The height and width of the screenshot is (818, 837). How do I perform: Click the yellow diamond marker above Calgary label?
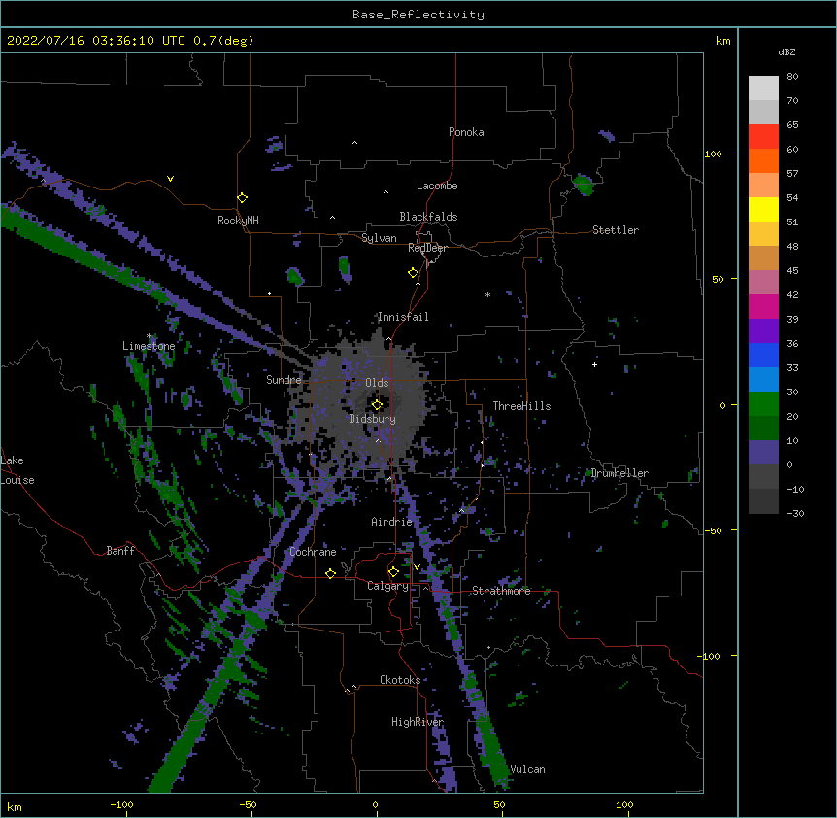point(393,572)
